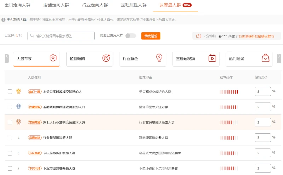Check the box for 下沉市场消费升级人群

(10, 169)
